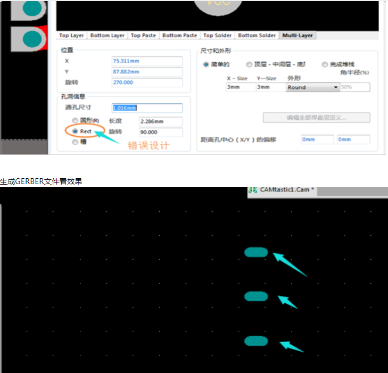The width and height of the screenshot is (388, 373).
Task: Click the topmost teal slot in Gerber view
Action: tap(256, 252)
